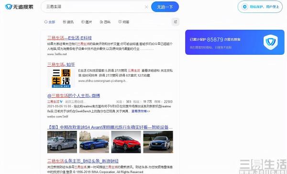Open @三易生活的个人主页 - 微博 result
The width and height of the screenshot is (287, 174).
tap(74, 96)
